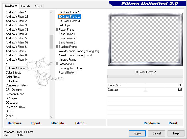Select 3D Glass Frame 3 filter
This screenshot has height=139, width=187.
tap(69, 21)
